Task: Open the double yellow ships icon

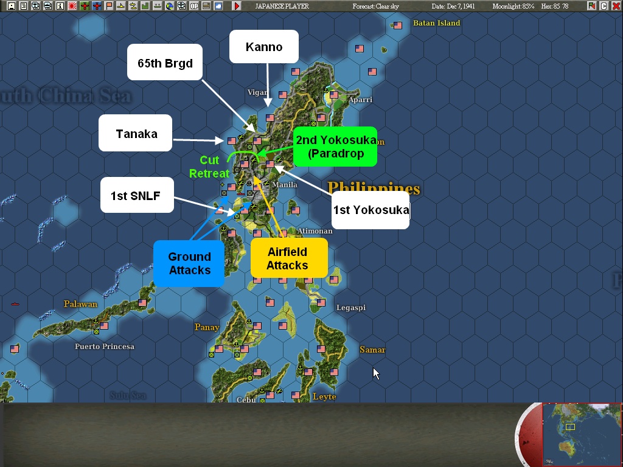Action: pyautogui.click(x=133, y=6)
